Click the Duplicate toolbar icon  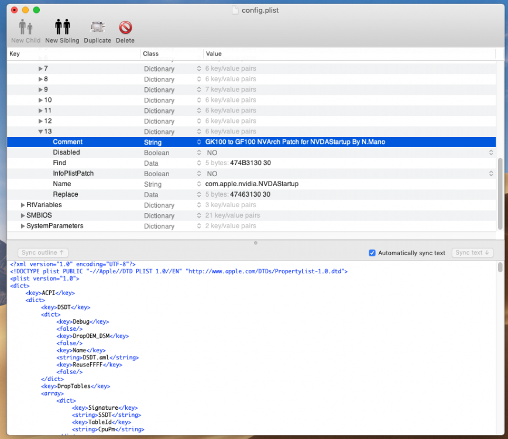coord(97,27)
